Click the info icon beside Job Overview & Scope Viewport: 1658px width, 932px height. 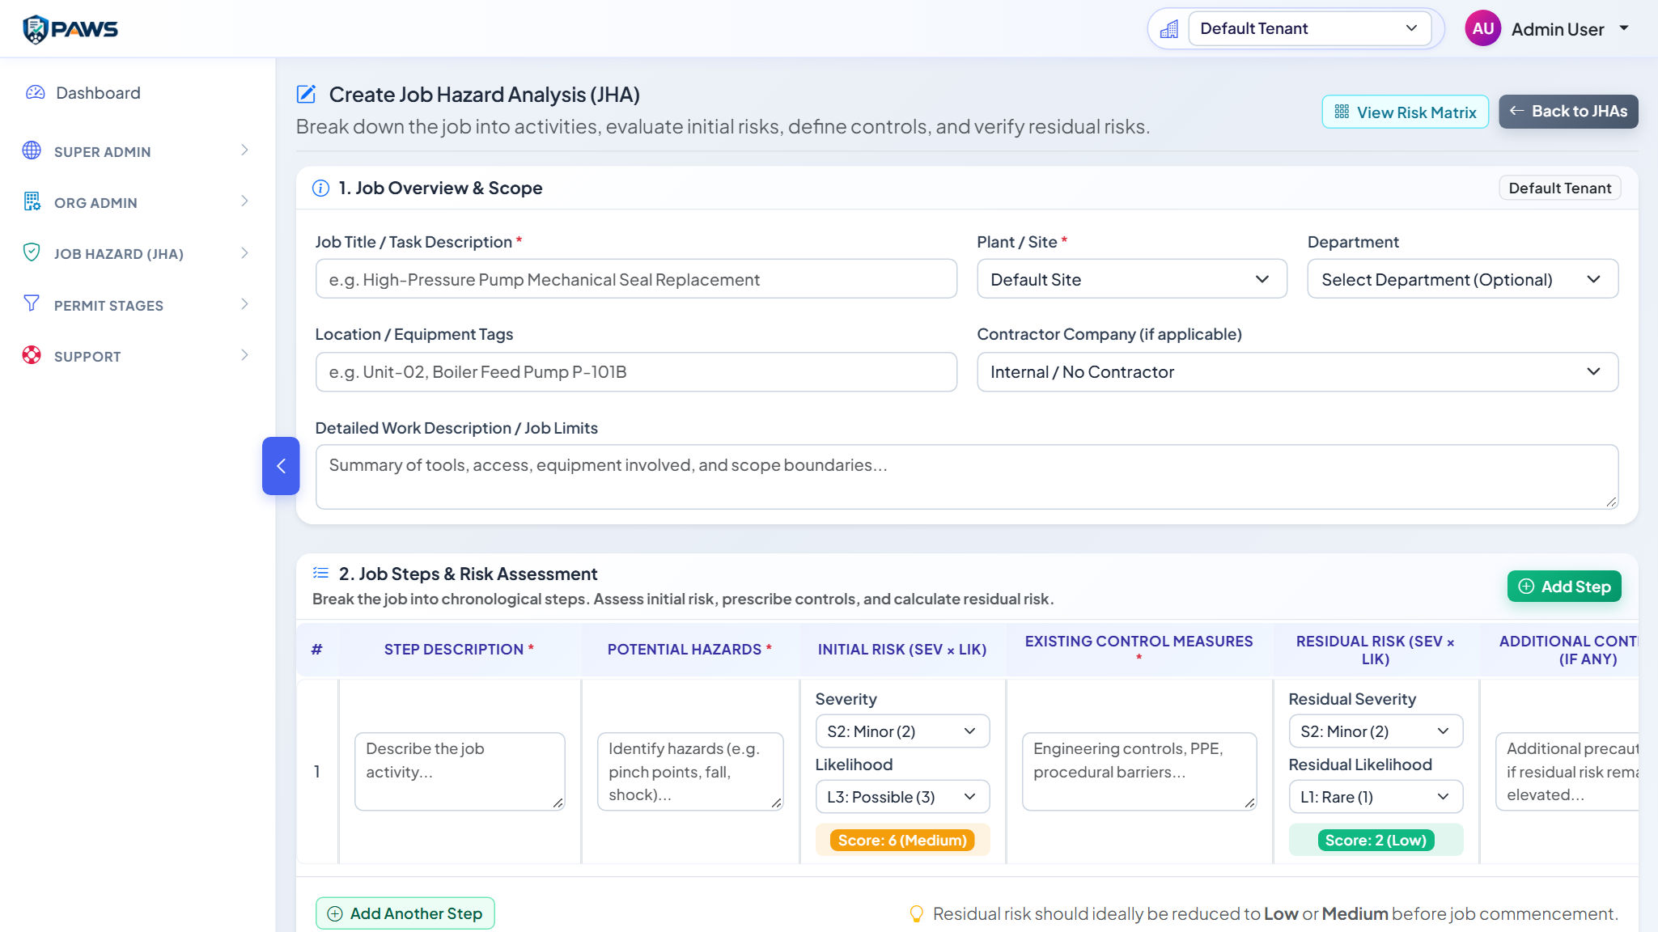(320, 188)
